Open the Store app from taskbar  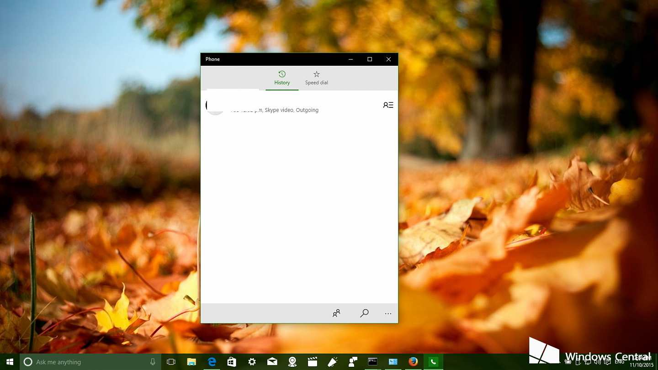pyautogui.click(x=232, y=362)
